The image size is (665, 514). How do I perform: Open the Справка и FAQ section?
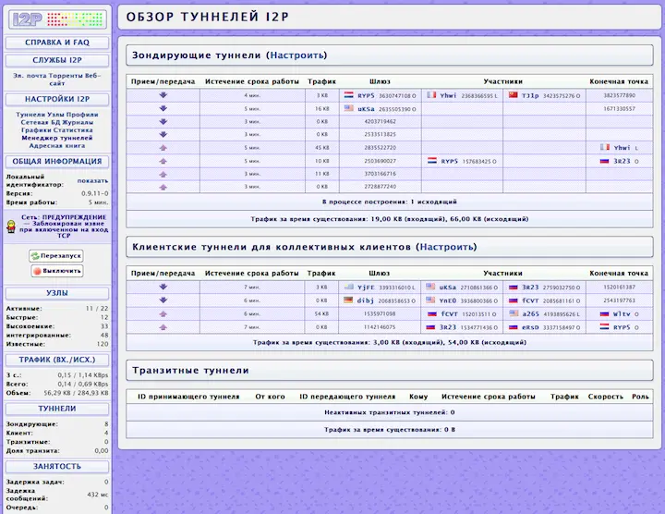[57, 43]
